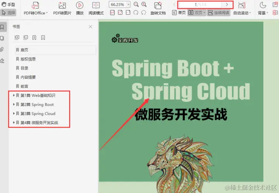This screenshot has height=193, width=279.
Task: Expand the 自动滚动 dropdown arrow
Action: pyautogui.click(x=250, y=13)
